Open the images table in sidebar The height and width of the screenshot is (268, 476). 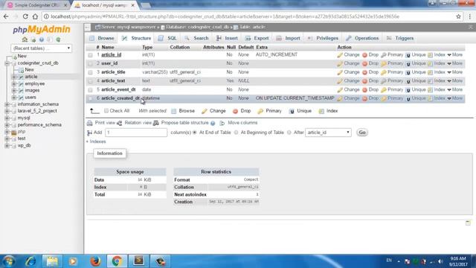point(32,90)
